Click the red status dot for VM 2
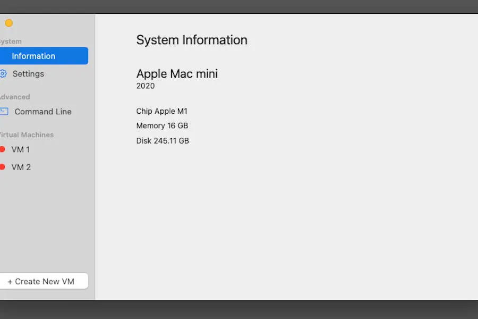Screen dimensions: 478x319 click(2, 167)
